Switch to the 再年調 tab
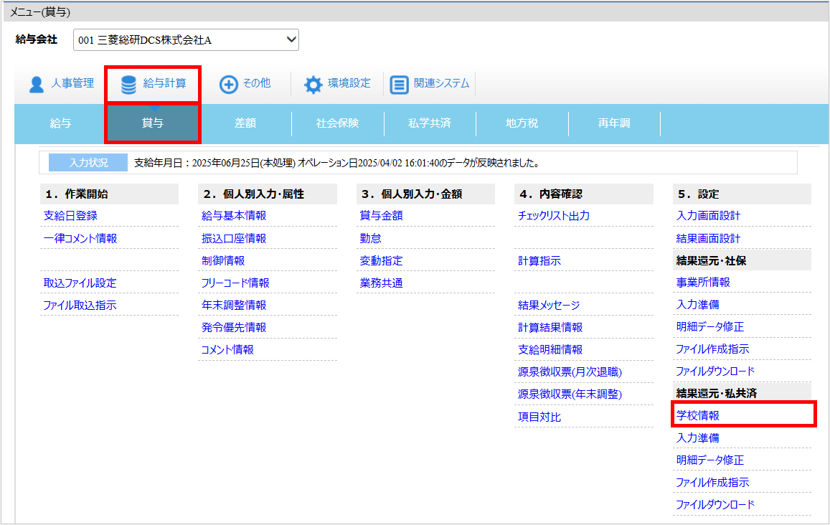The height and width of the screenshot is (525, 830). point(614,123)
